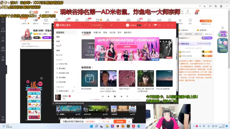Skip to previous track
This screenshot has width=230, height=129.
pyautogui.click(x=108, y=96)
